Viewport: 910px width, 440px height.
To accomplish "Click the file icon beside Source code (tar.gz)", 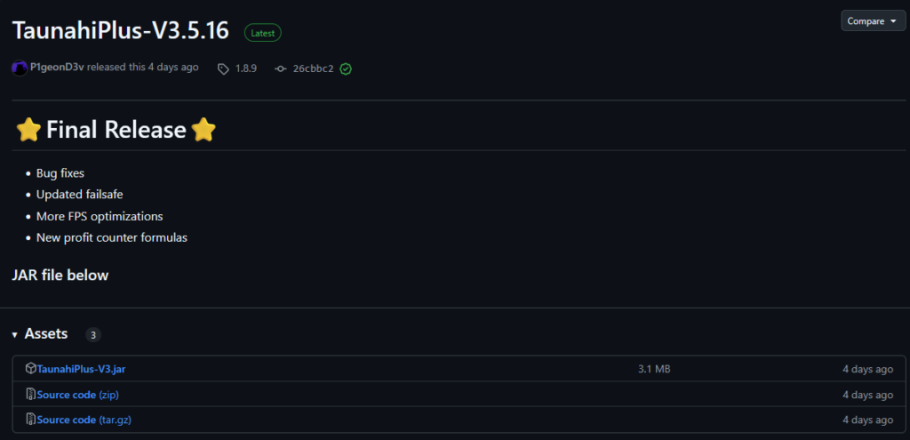I will [x=30, y=420].
